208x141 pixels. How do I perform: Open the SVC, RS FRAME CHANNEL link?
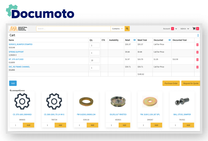19,67
